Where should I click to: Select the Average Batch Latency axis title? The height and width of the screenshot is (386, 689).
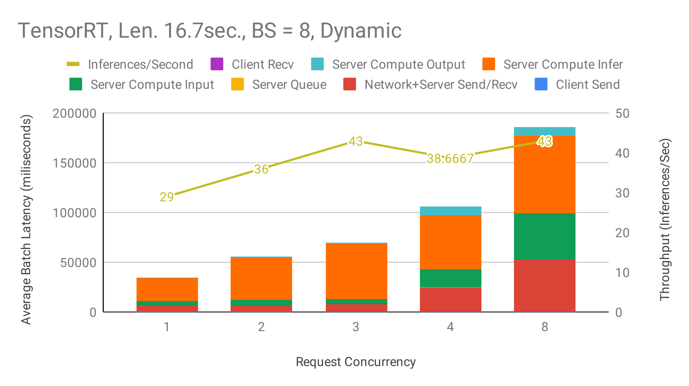coord(26,220)
